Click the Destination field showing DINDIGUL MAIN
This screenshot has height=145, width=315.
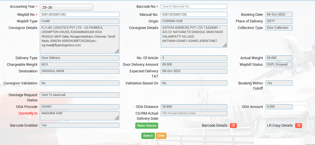click(79, 71)
